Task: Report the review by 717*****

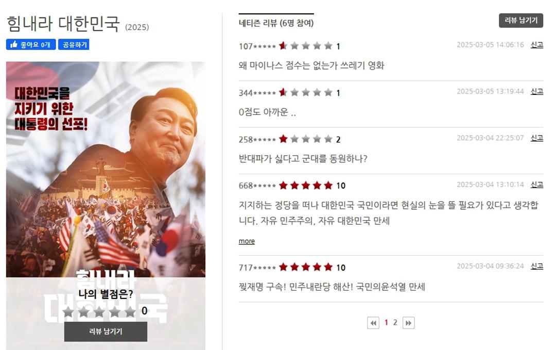Action: pos(537,266)
